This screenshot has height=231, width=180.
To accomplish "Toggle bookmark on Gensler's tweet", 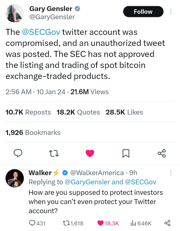I will click(126, 153).
